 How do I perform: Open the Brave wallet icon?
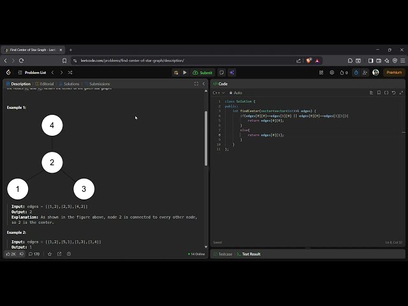[379, 61]
